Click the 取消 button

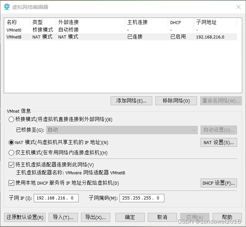tap(162, 217)
